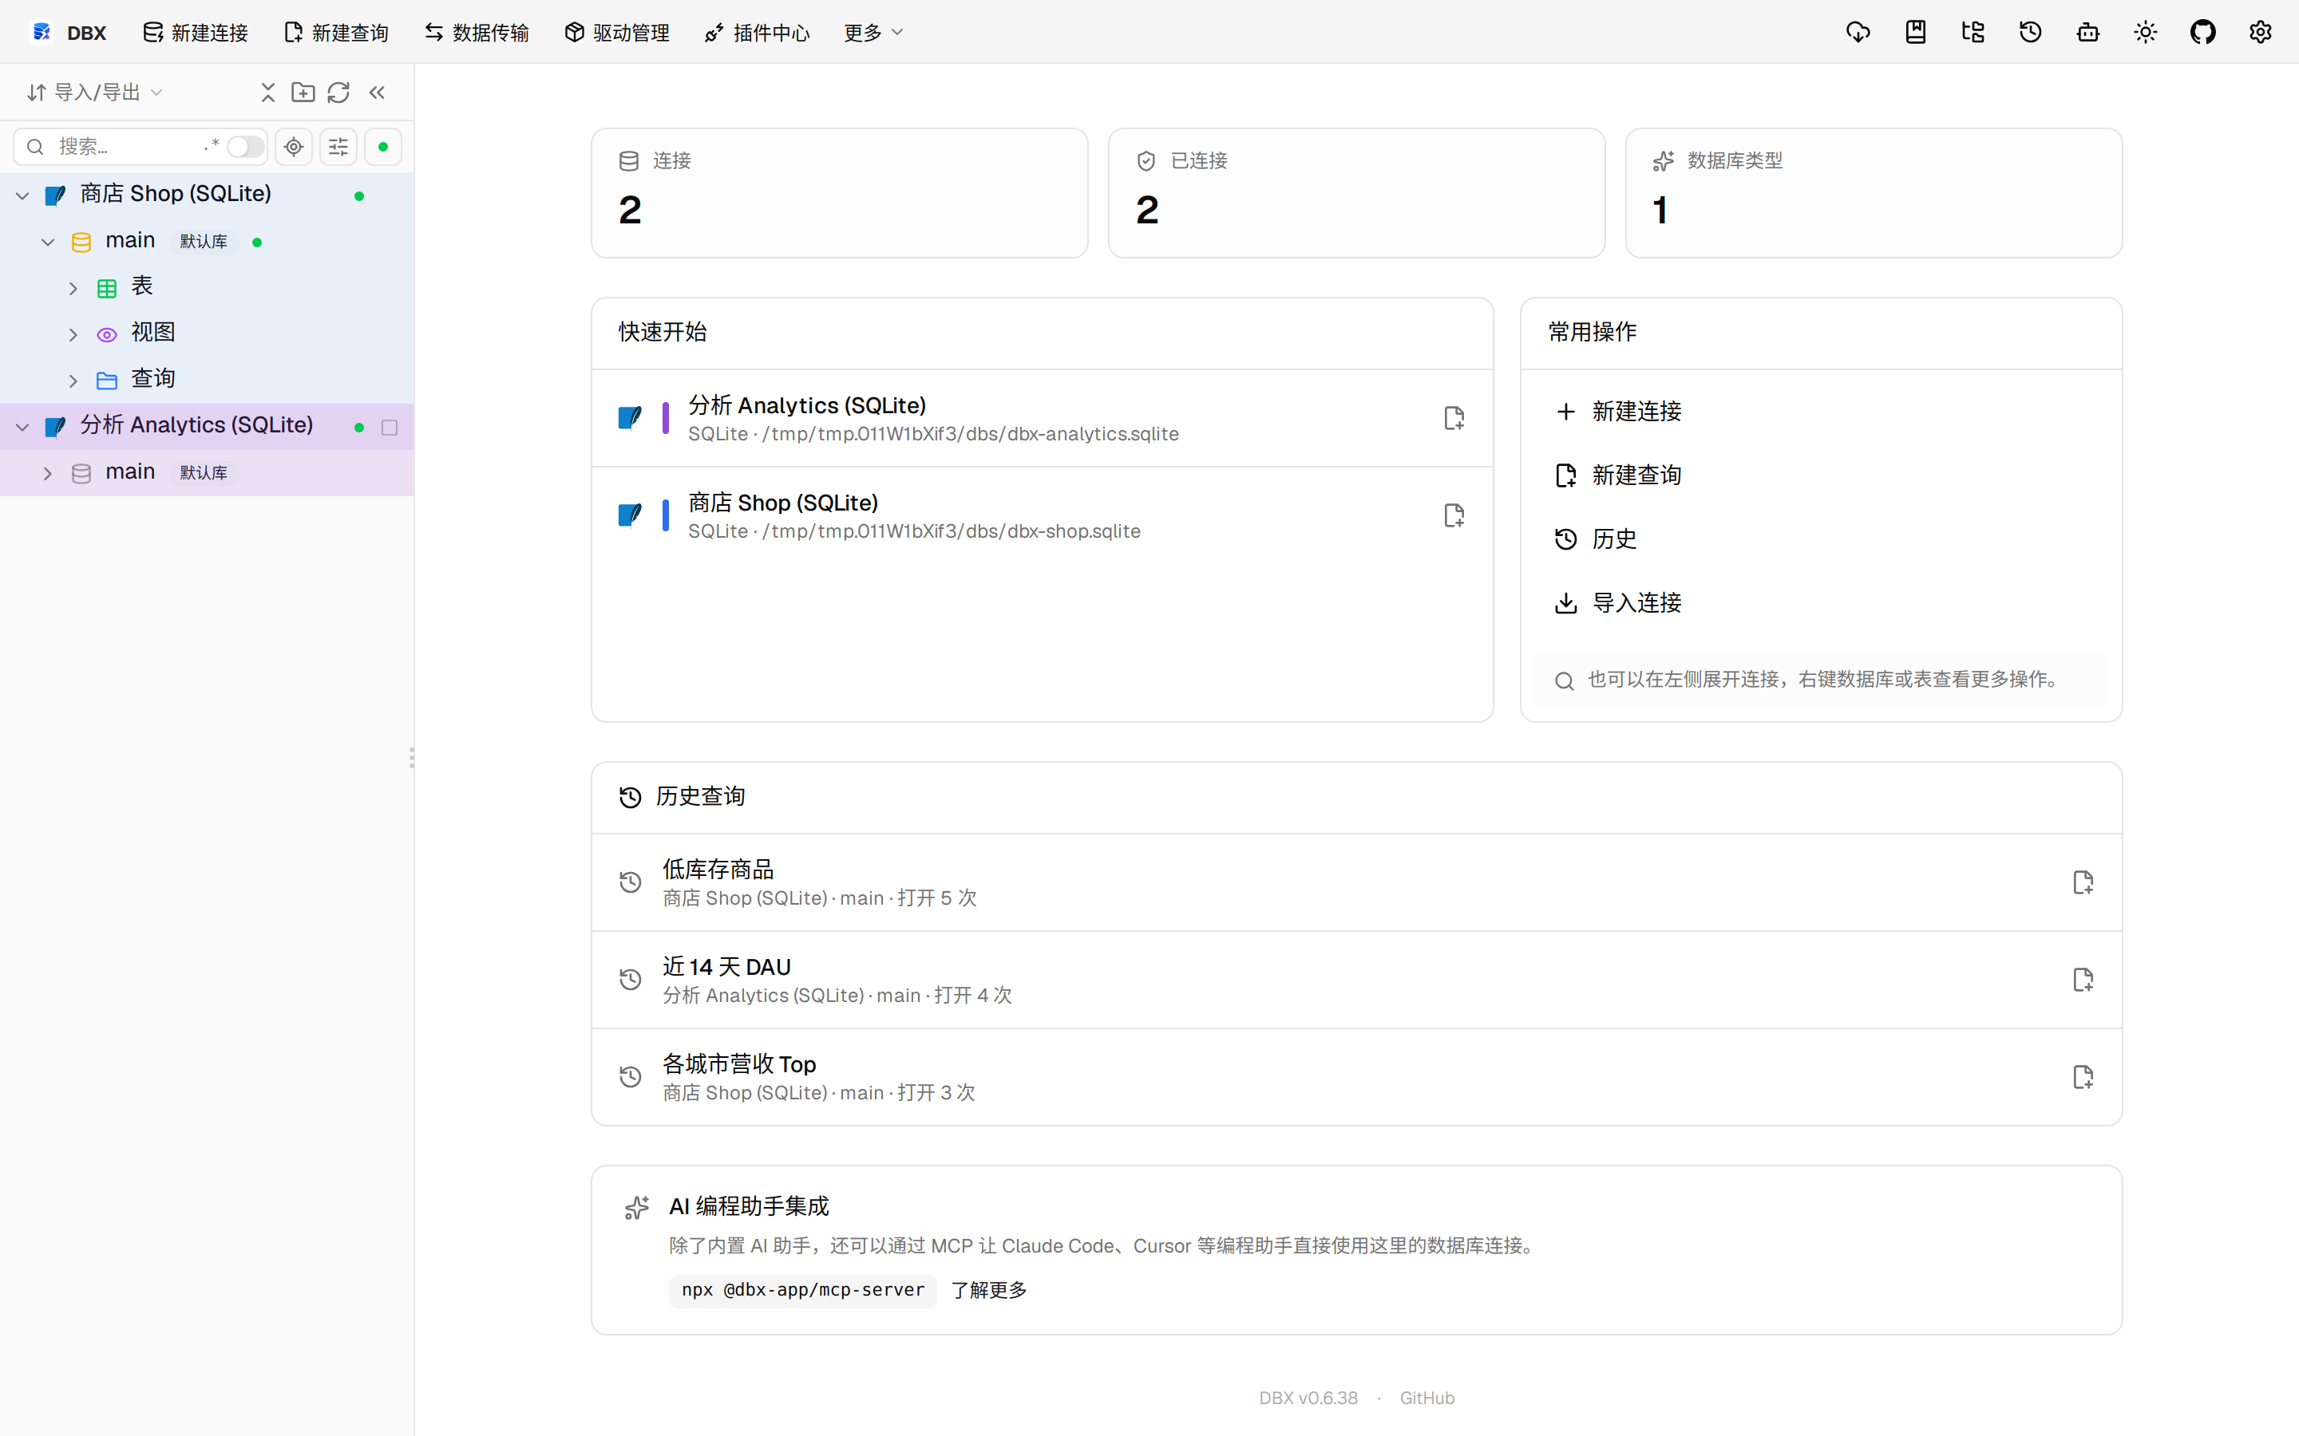2299x1436 pixels.
Task: Open 驱动管理 menu item
Action: (618, 32)
